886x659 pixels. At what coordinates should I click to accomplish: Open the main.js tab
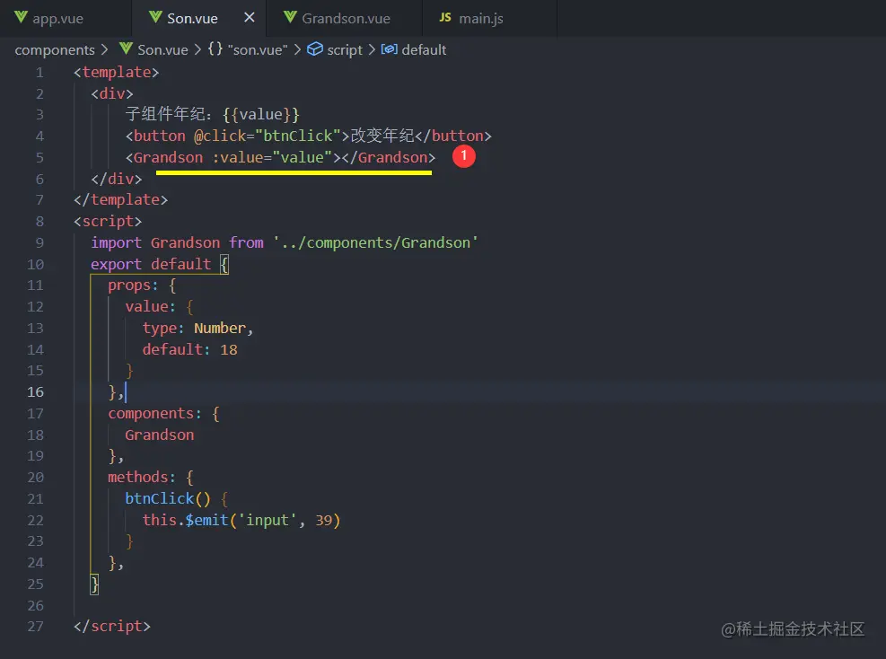pyautogui.click(x=480, y=18)
